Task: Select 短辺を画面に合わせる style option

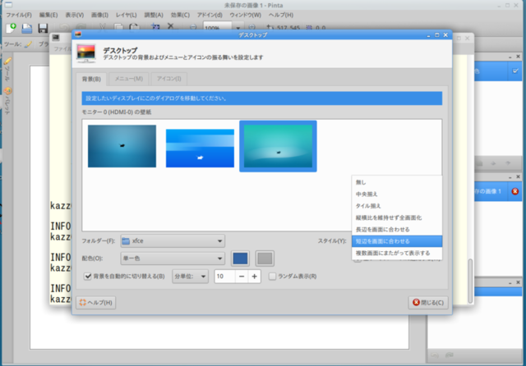Action: 397,241
